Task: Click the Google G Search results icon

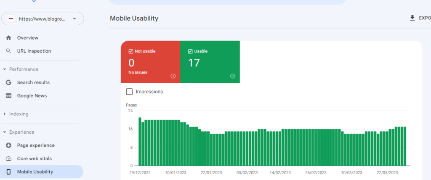Action: point(8,82)
